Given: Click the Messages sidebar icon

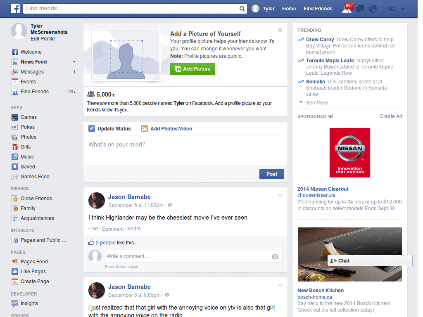Looking at the screenshot, I should [x=15, y=72].
